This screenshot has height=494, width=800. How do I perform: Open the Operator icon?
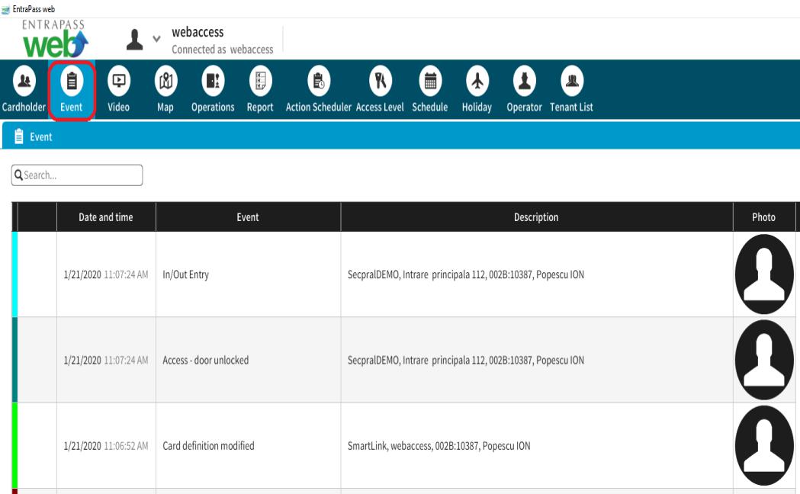tap(524, 81)
